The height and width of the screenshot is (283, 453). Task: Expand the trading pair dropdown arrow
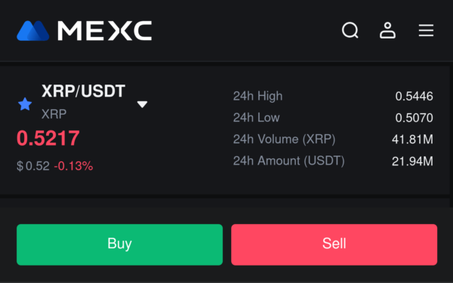[142, 104]
